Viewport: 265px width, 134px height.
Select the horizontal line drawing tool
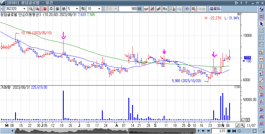261,59
